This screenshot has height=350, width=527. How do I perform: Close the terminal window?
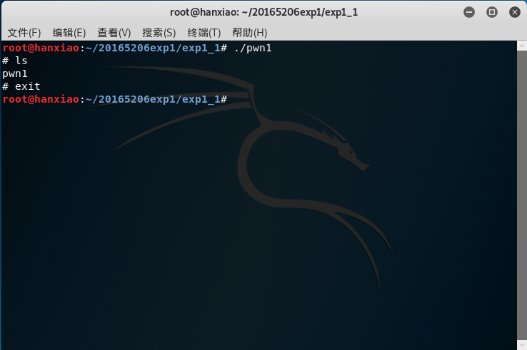point(515,12)
